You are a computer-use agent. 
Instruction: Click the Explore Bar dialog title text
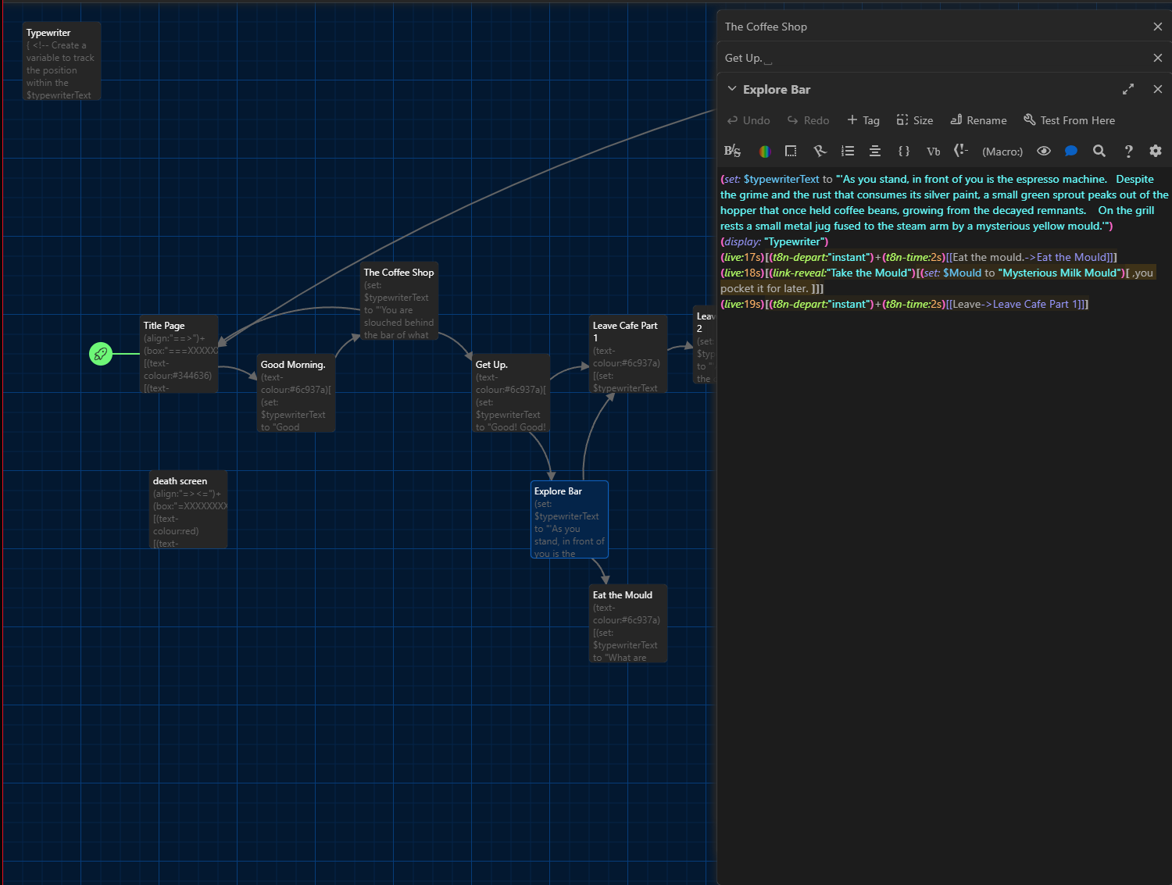click(x=777, y=89)
